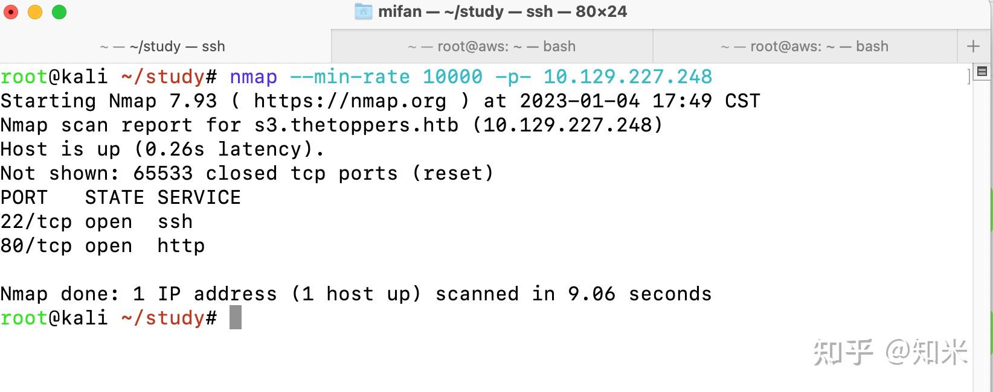This screenshot has width=993, height=392.
Task: Click the 知乎 @知米 watermark
Action: pos(891,352)
